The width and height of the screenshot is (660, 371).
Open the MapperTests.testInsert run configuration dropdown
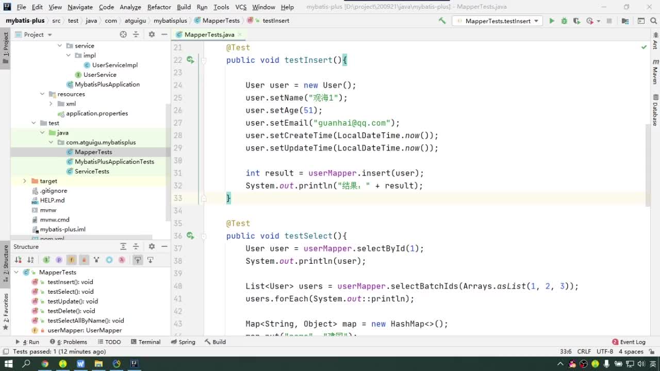click(498, 21)
